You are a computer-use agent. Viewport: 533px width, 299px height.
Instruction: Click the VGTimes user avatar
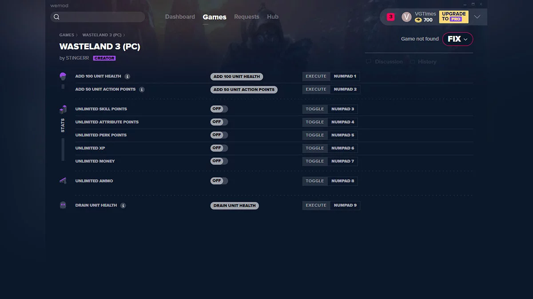point(406,17)
